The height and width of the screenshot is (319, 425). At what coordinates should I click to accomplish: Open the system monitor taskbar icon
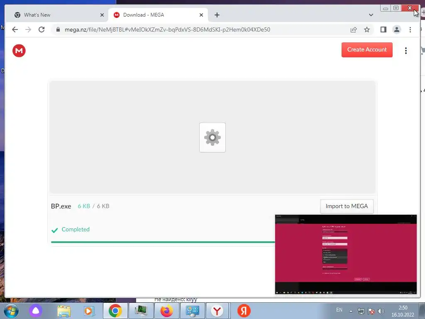tap(141, 311)
